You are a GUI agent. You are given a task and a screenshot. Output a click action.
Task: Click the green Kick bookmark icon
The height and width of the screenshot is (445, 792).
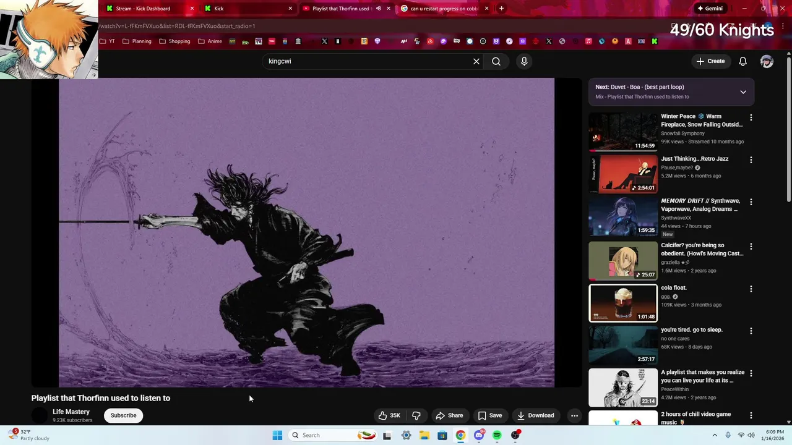point(654,41)
